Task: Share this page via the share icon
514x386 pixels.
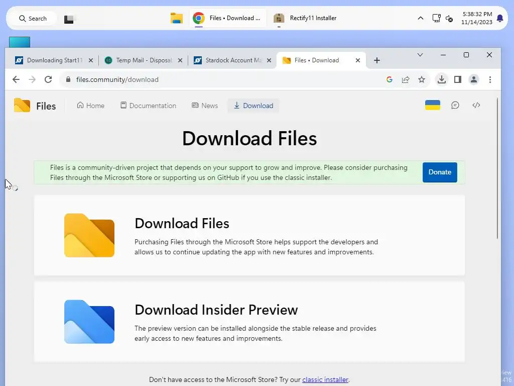Action: 406,79
